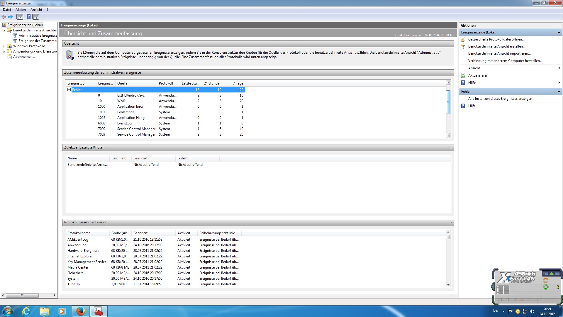Click the back arrow toolbar icon
This screenshot has height=317, width=563.
click(x=4, y=17)
